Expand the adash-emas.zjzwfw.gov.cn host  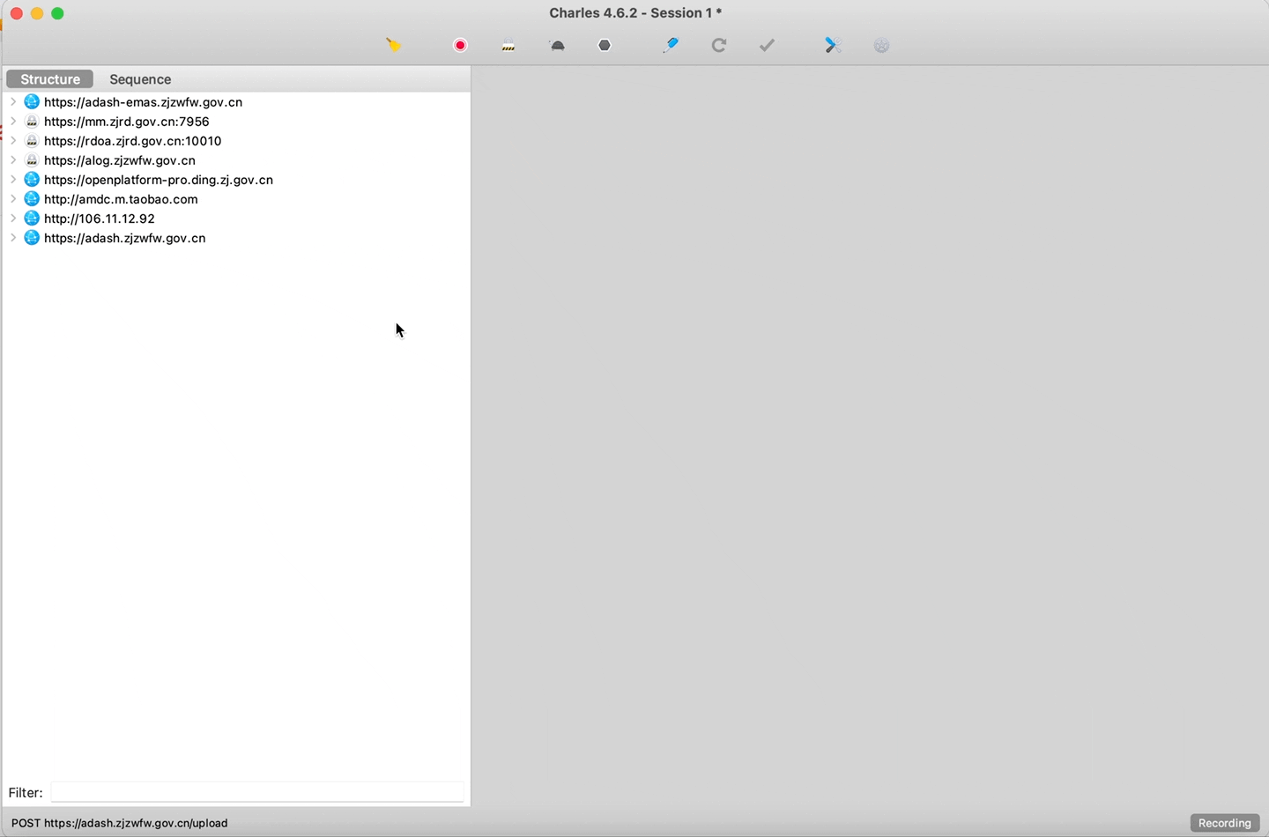(x=13, y=102)
